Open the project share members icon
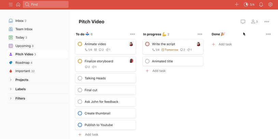Viewport: 278px width, 139px height. point(254,22)
